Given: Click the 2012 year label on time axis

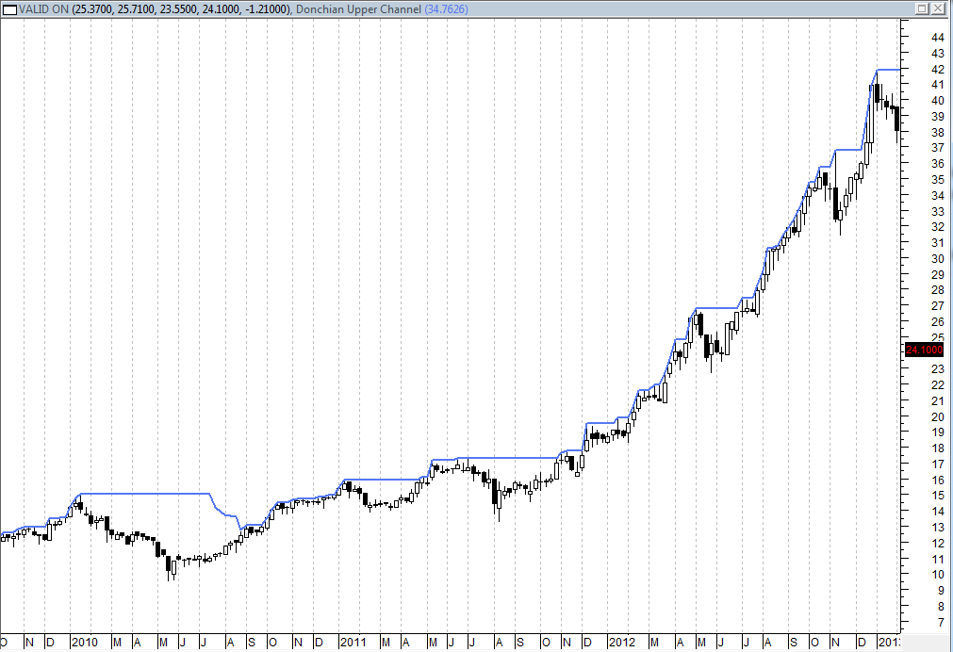Looking at the screenshot, I should [621, 643].
